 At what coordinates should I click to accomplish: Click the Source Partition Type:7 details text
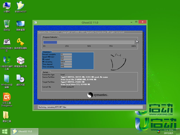click(84, 77)
